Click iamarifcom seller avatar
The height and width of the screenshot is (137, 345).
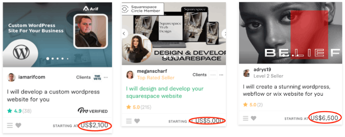[x=11, y=77]
